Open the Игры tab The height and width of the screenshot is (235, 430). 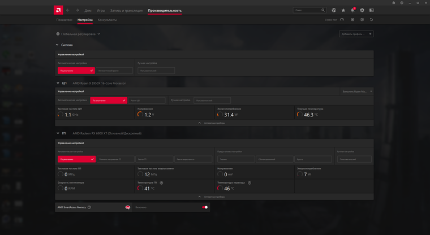point(101,11)
